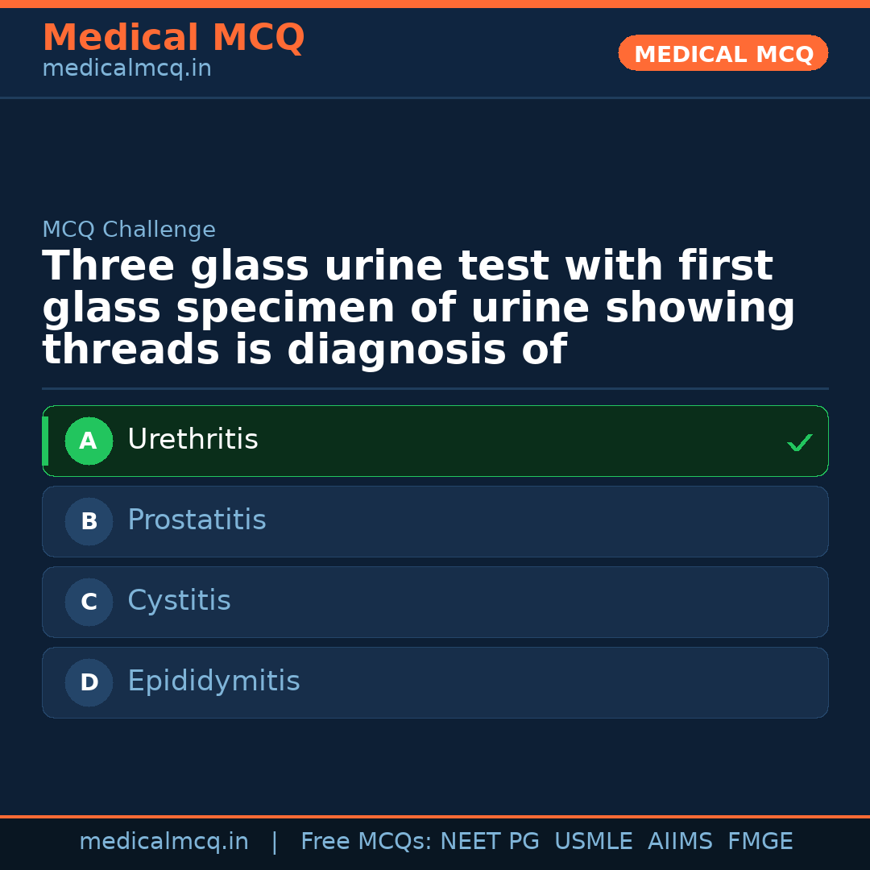Click the Medical MCQ header title
Image resolution: width=870 pixels, height=870 pixels.
tap(173, 38)
